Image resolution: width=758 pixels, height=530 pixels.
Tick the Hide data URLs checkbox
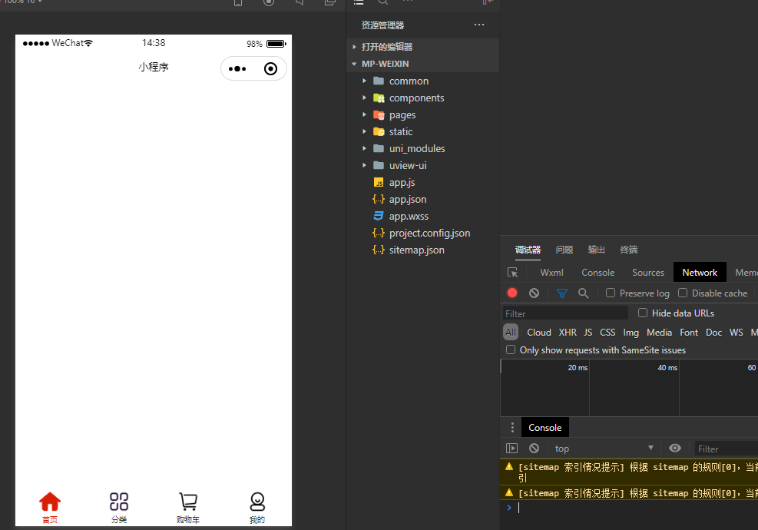643,313
